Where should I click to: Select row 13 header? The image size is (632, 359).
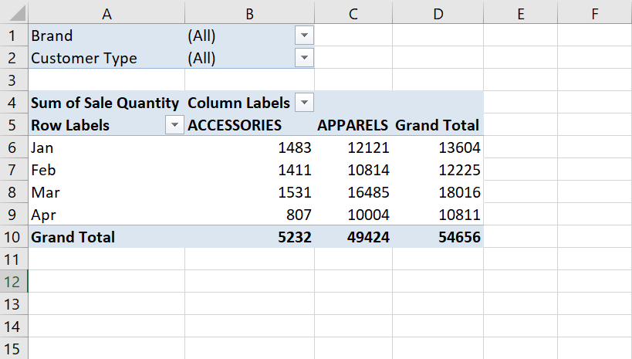click(12, 303)
